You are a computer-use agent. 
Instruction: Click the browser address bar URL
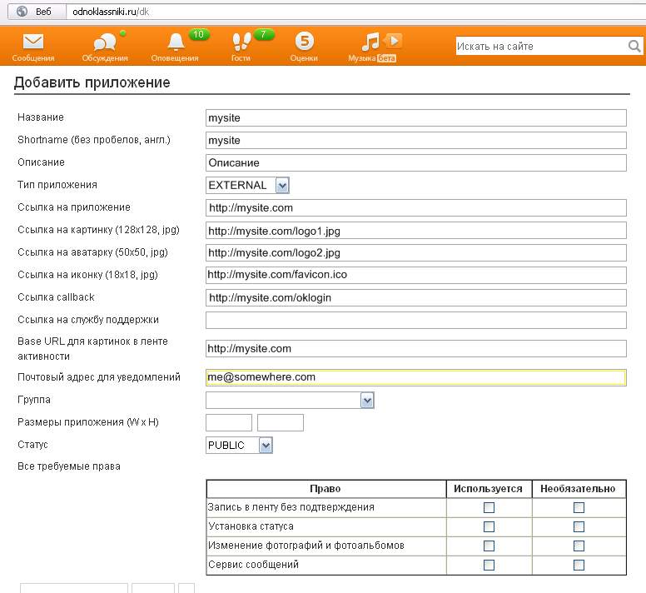point(111,12)
